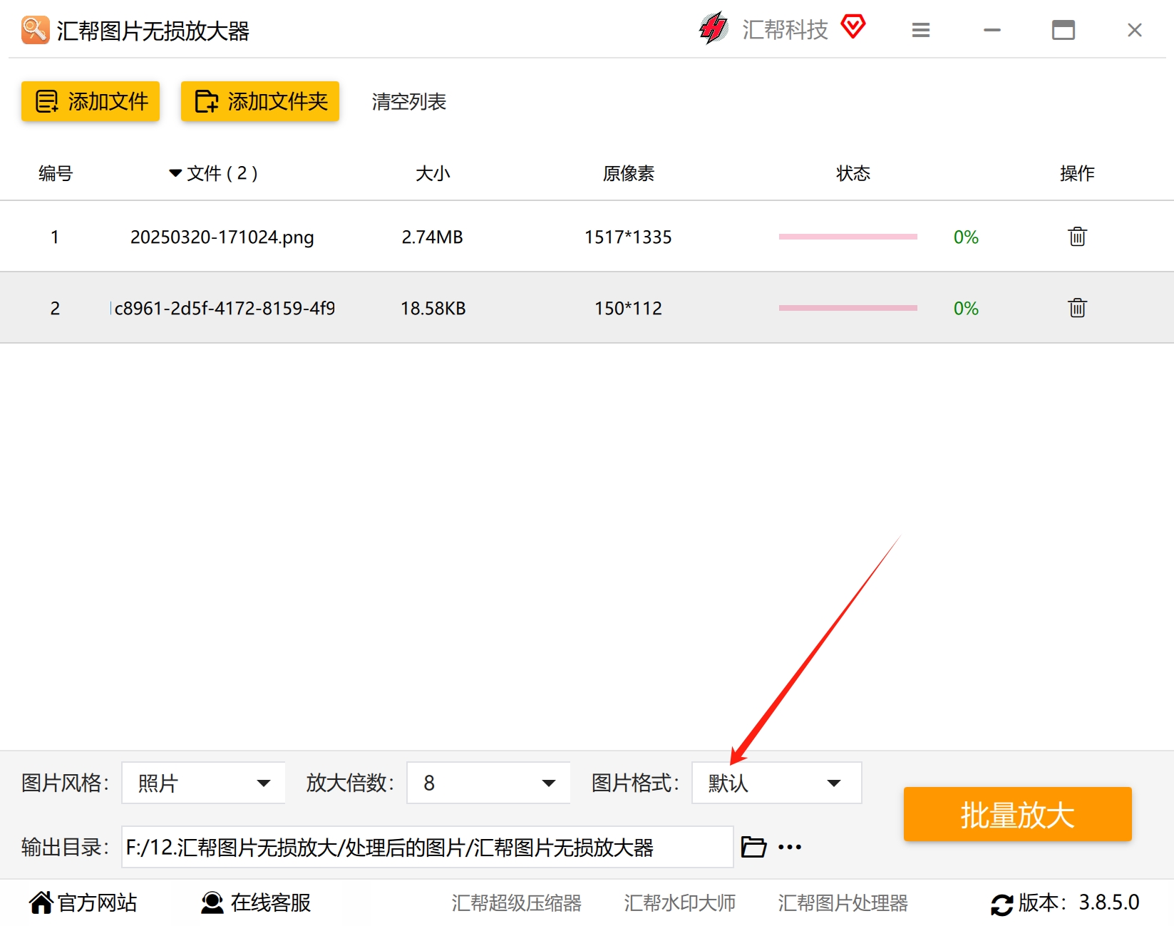Click the refresh update icon near 版本

[1001, 905]
